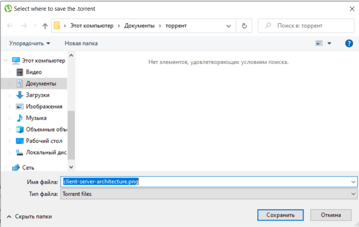Select Сеть in the navigation pane
The height and width of the screenshot is (227, 359).
(x=28, y=167)
